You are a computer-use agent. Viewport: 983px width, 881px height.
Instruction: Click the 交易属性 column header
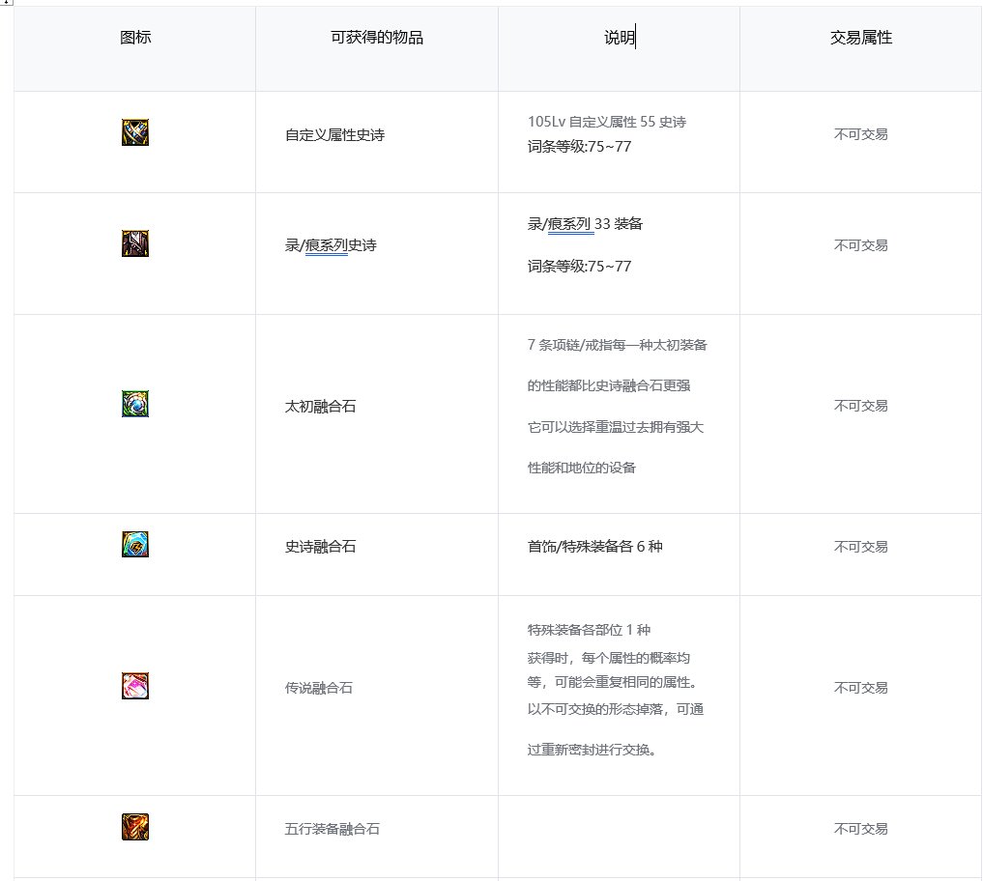click(861, 38)
